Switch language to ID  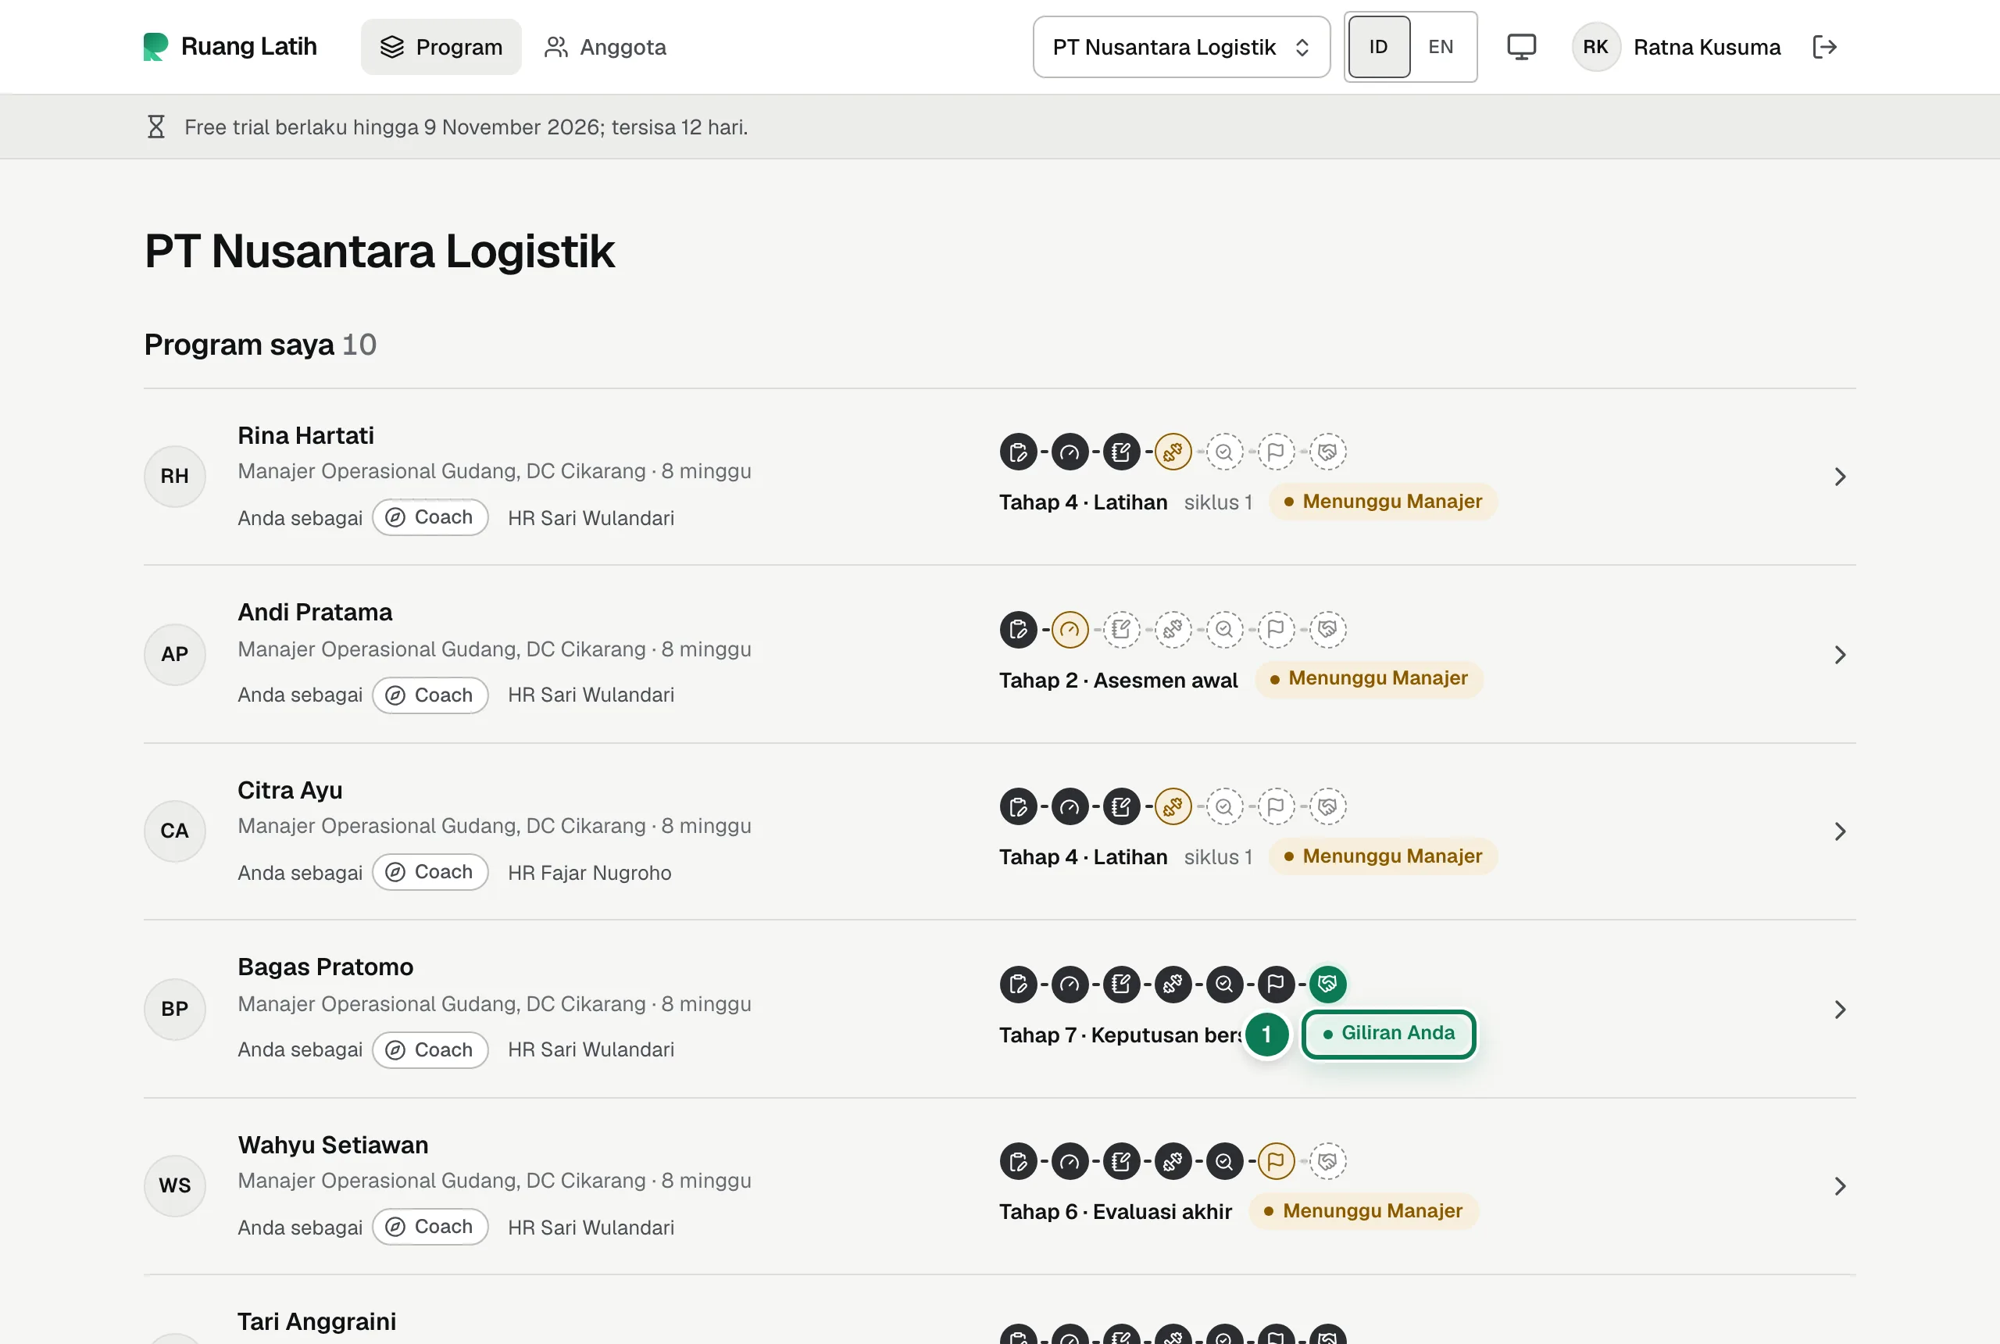click(1378, 47)
